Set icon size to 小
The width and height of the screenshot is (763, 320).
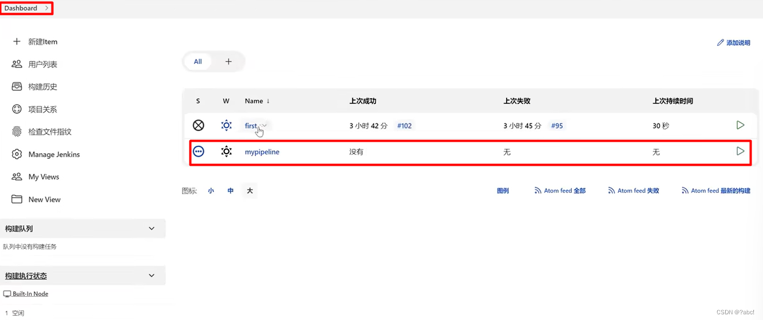[x=211, y=191]
